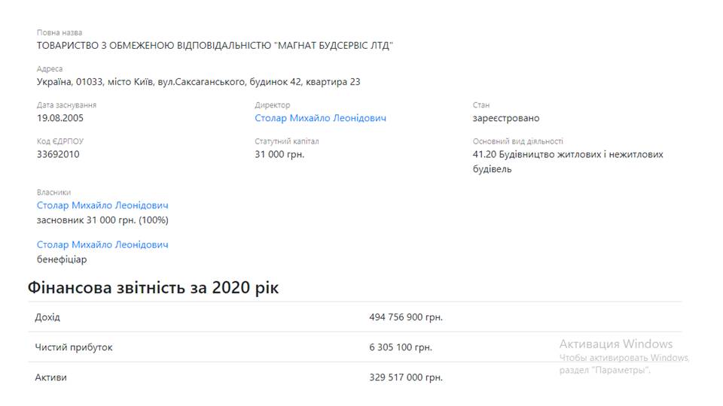
Task: Select the Дохід row label
Action: point(47,317)
